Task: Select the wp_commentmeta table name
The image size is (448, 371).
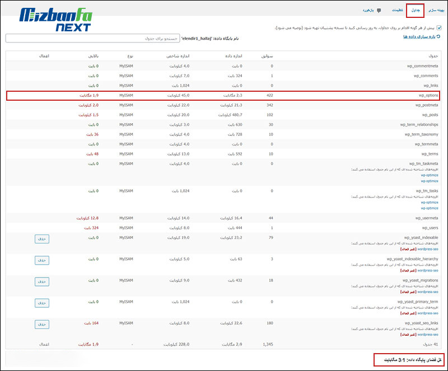Action: tap(423, 66)
